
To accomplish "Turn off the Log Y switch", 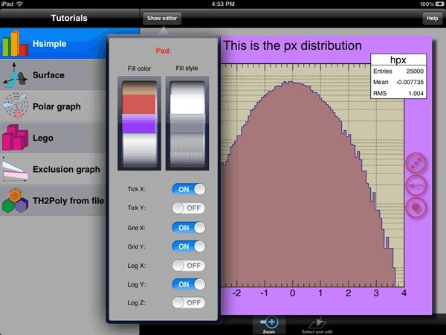I will 189,284.
